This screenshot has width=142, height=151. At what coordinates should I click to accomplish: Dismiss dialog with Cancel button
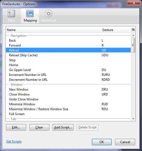[125, 142]
